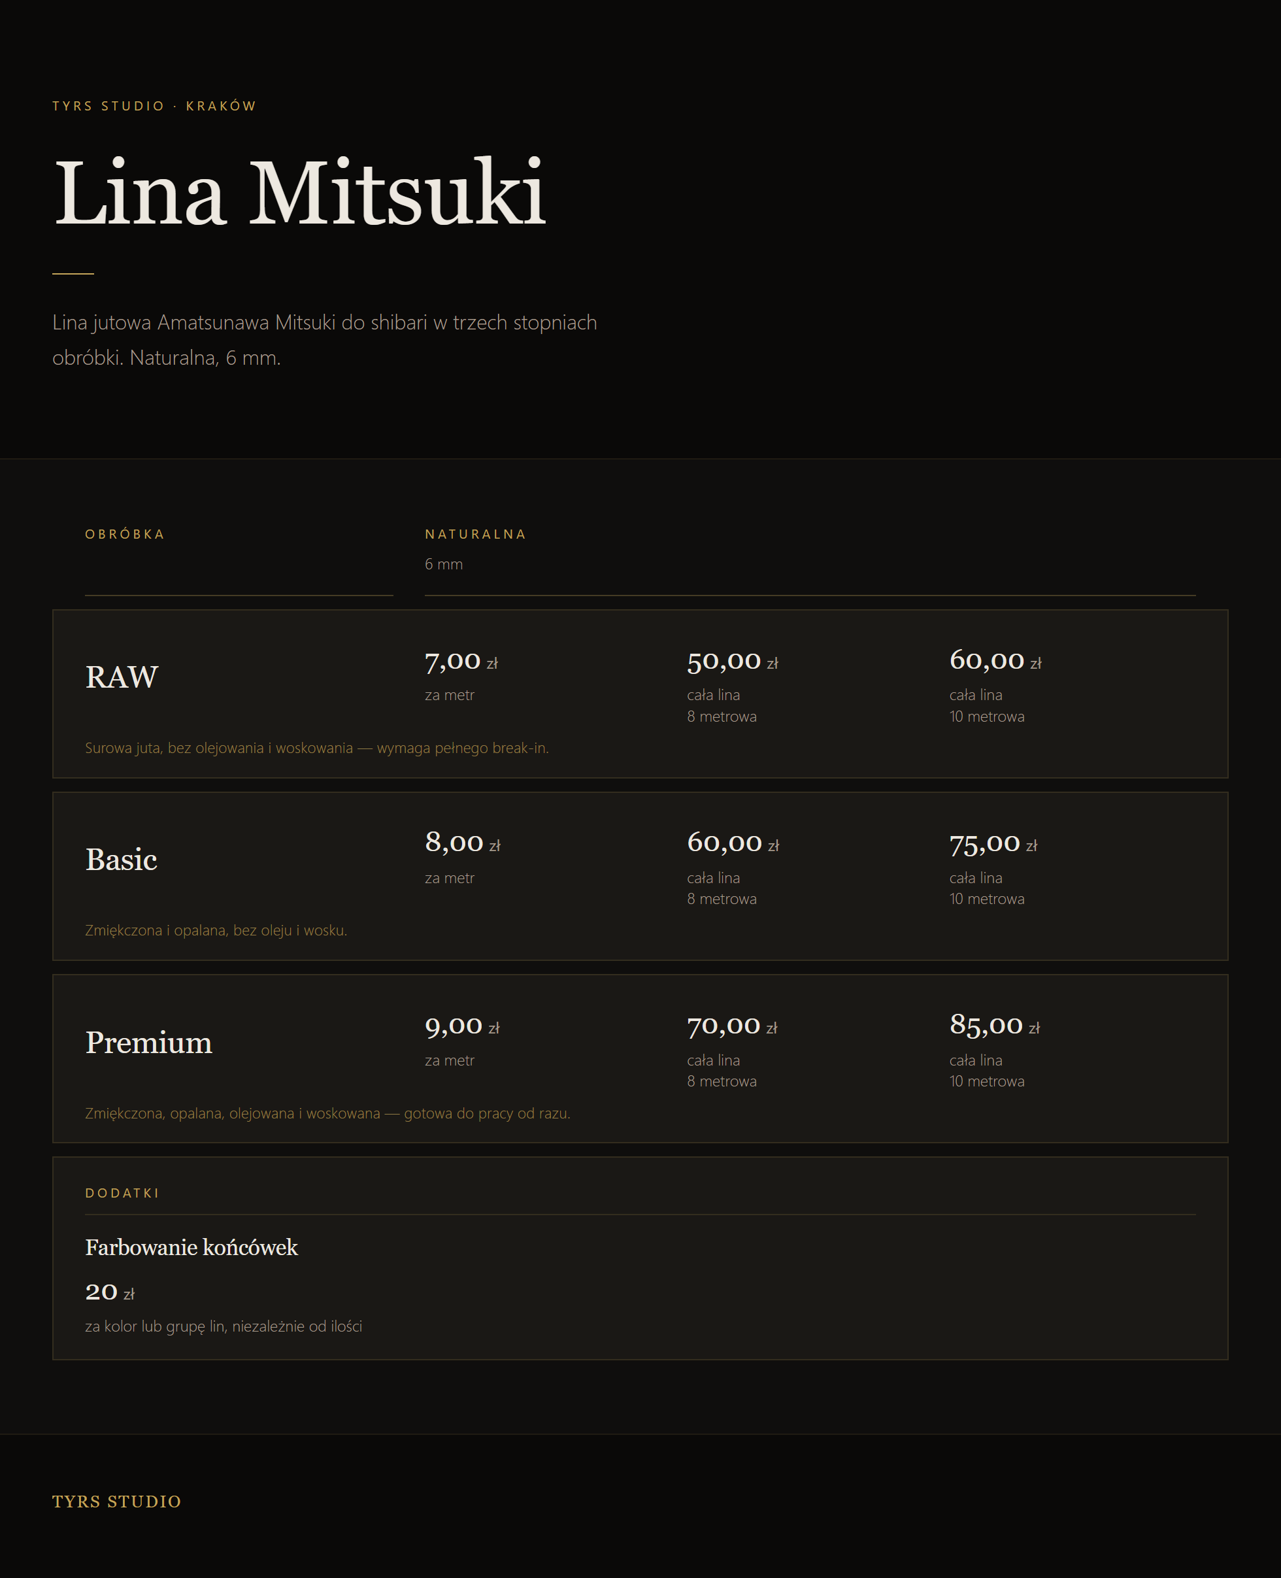Click 'za metr' label in the RAW row
Image resolution: width=1281 pixels, height=1578 pixels.
point(450,696)
